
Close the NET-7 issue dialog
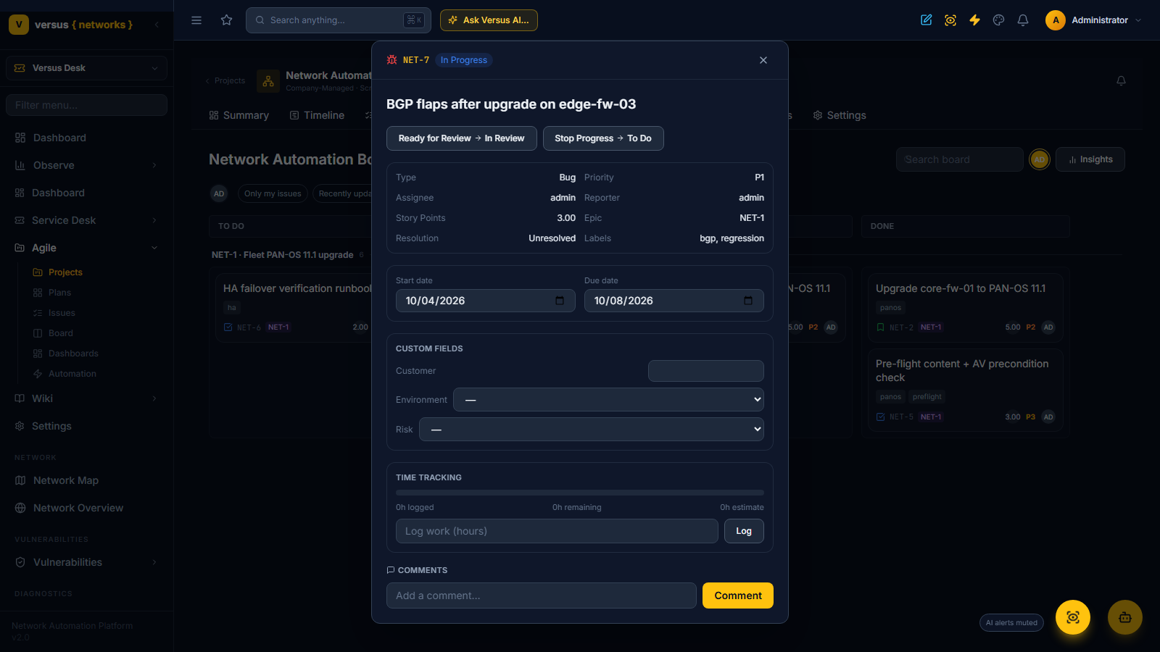click(x=763, y=60)
